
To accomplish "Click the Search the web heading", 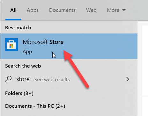I will pos(23,66).
